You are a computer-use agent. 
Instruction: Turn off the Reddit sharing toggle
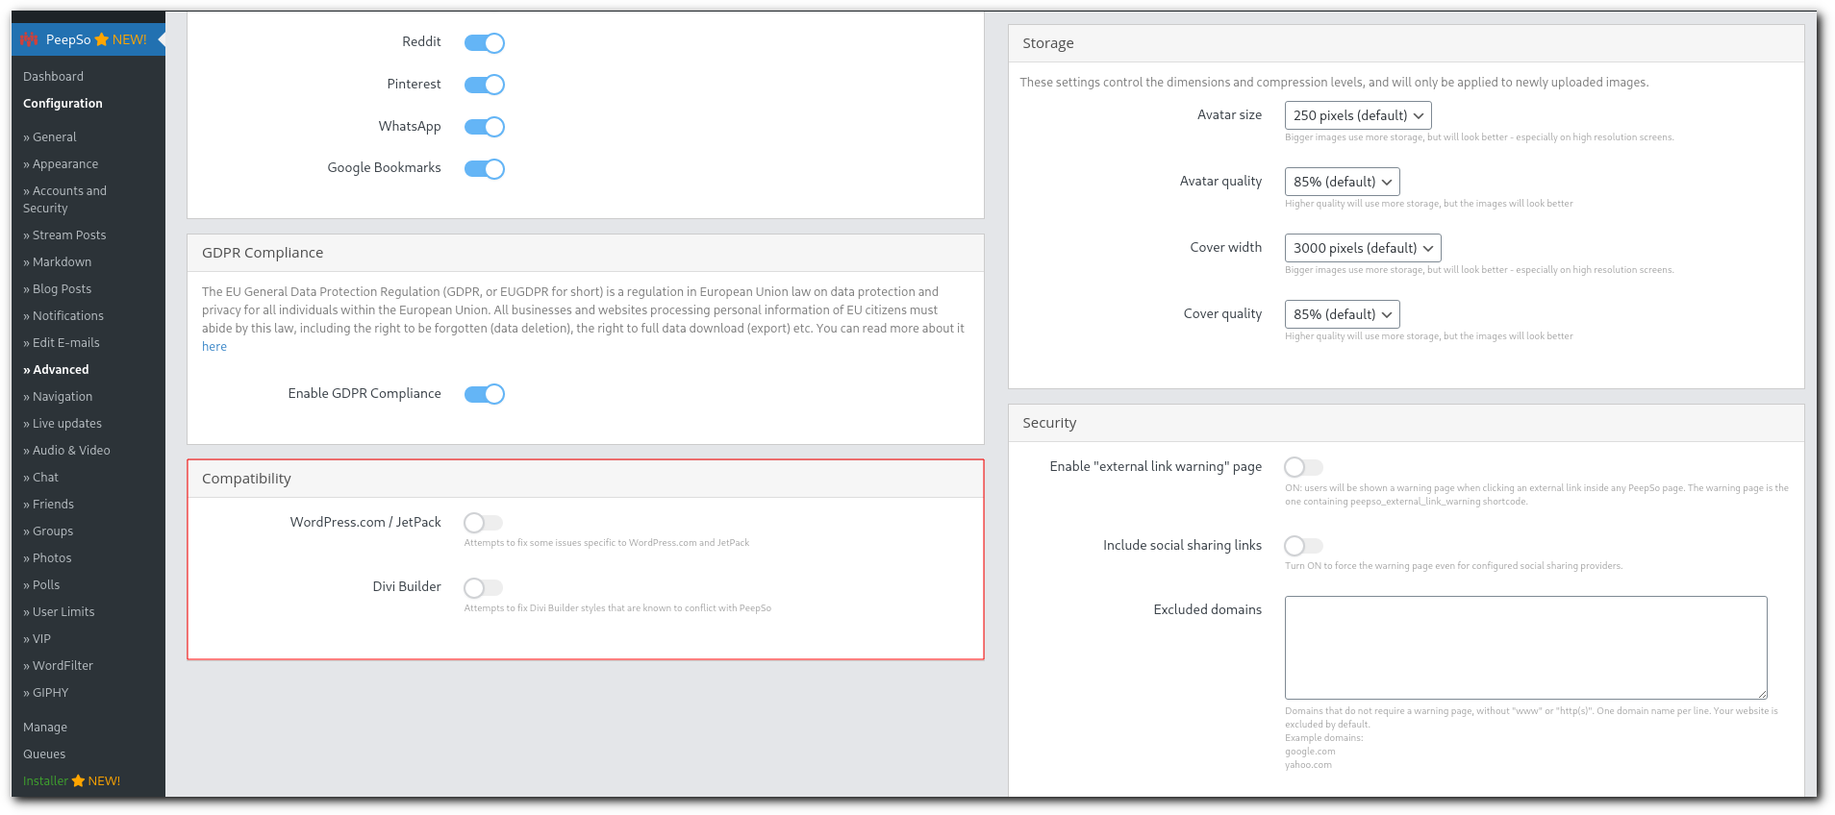[x=485, y=42]
